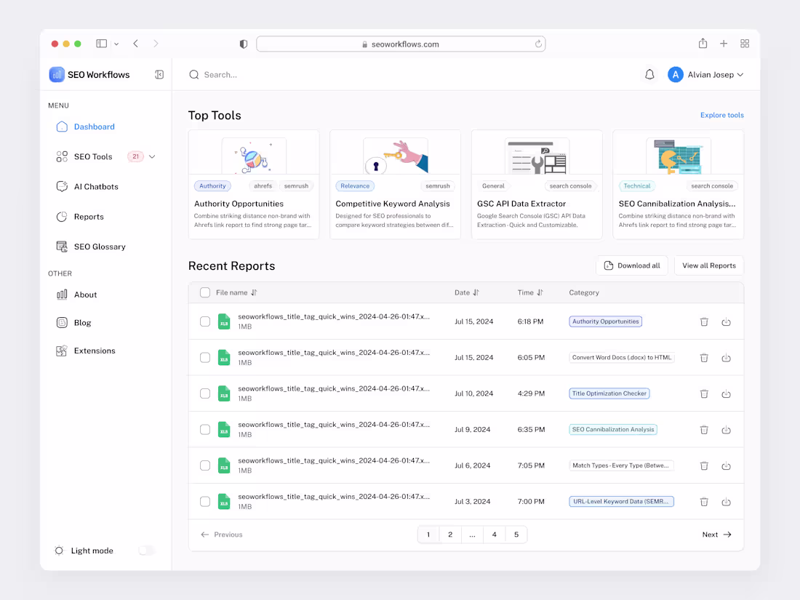Go to Next page of reports
The image size is (800, 600).
pos(717,535)
